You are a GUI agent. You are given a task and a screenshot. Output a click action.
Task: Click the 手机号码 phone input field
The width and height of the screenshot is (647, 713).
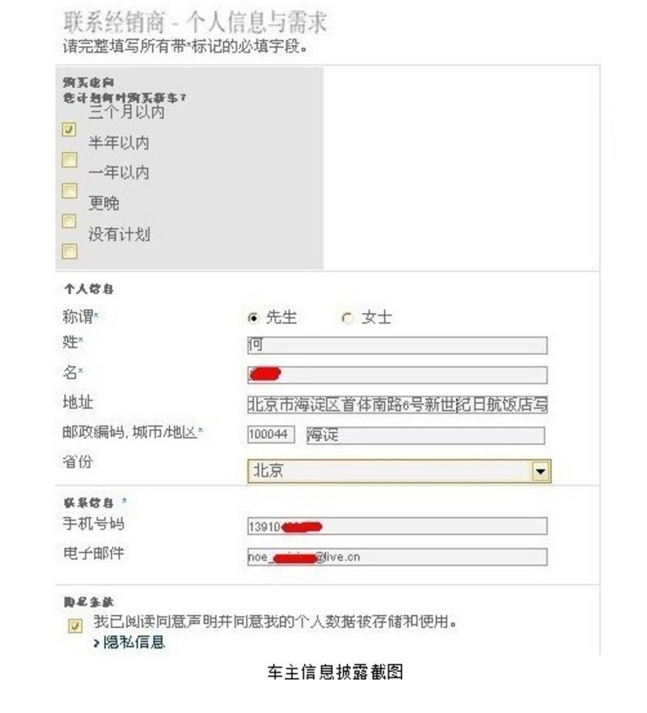coord(397,526)
